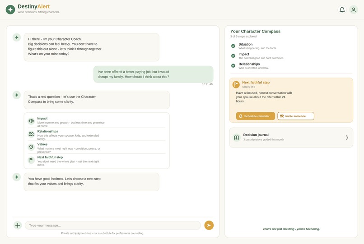Click the DestinyAlert logo icon
This screenshot has width=364, height=244.
click(10, 9)
